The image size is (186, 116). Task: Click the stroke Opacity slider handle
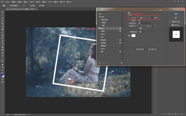pos(148,26)
